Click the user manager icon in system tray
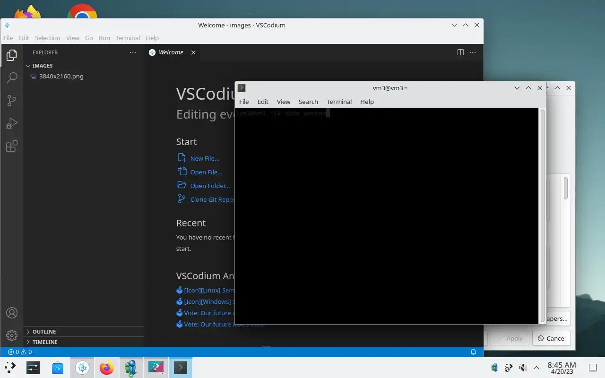 click(494, 368)
